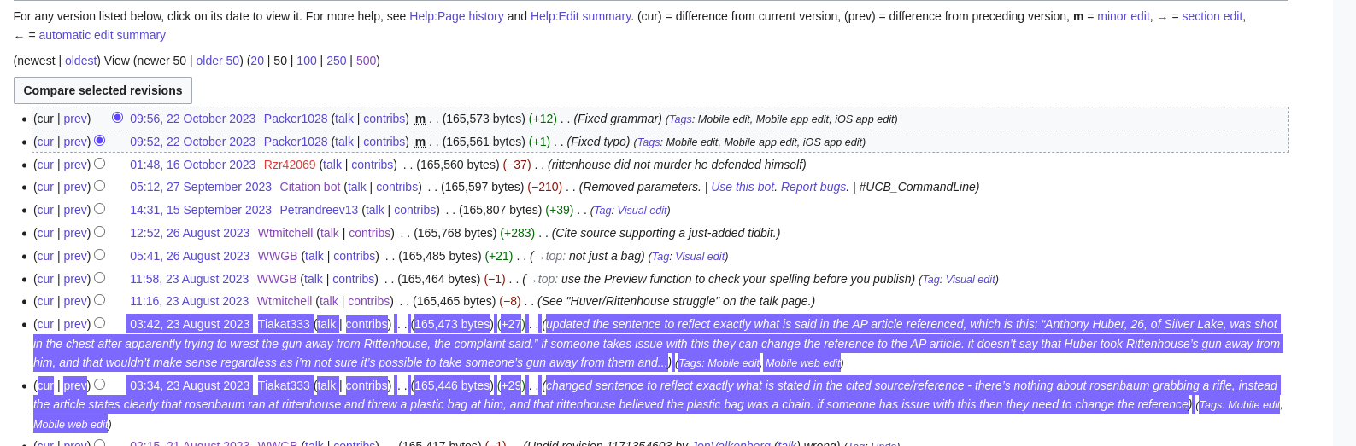Click prev diff on 01:48, 16 October row
Viewport: 1356px width, 446px height.
[x=75, y=165]
